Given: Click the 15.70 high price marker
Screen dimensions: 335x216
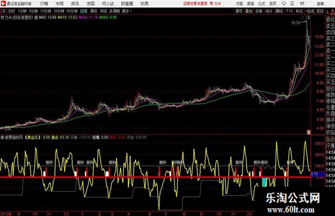Looking at the screenshot, I should pos(296,23).
